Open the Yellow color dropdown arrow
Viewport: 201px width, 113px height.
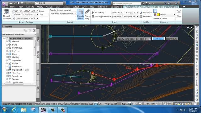coord(174,15)
